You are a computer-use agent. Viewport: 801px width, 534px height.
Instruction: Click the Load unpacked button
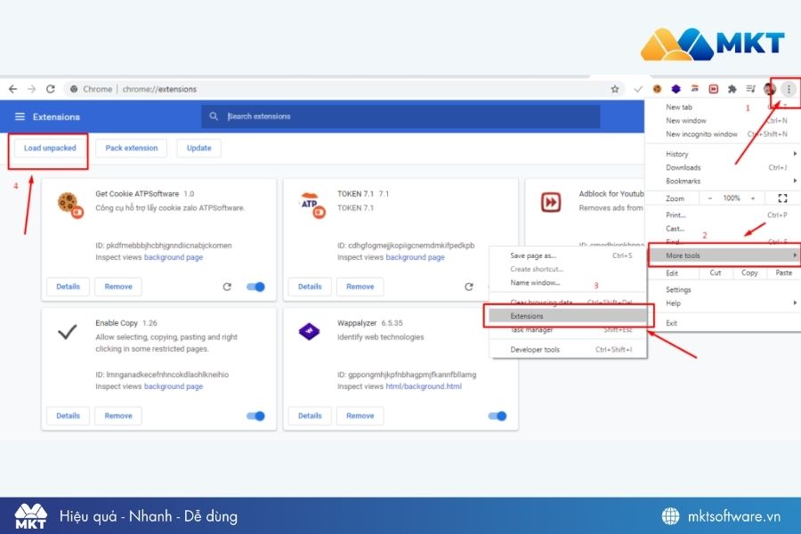pos(50,148)
